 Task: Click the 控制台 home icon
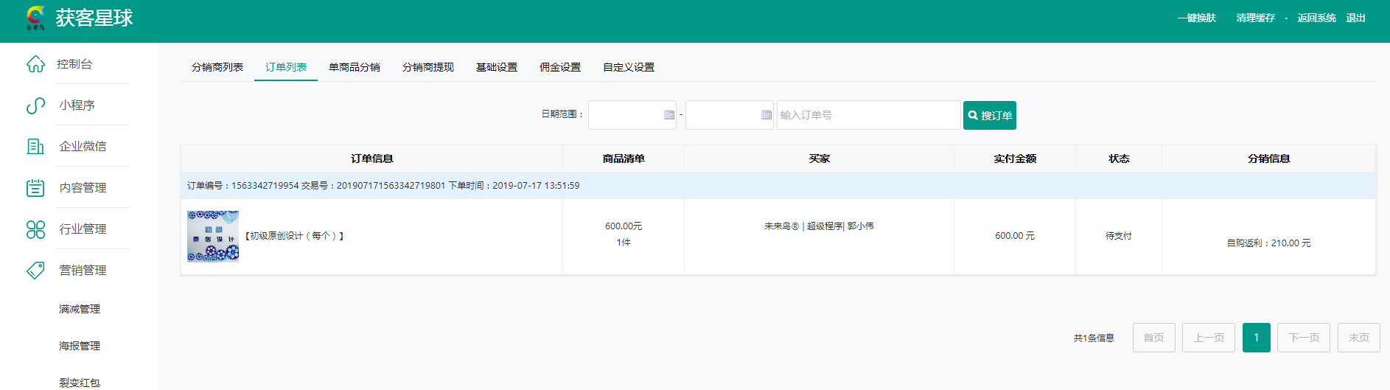pos(35,64)
